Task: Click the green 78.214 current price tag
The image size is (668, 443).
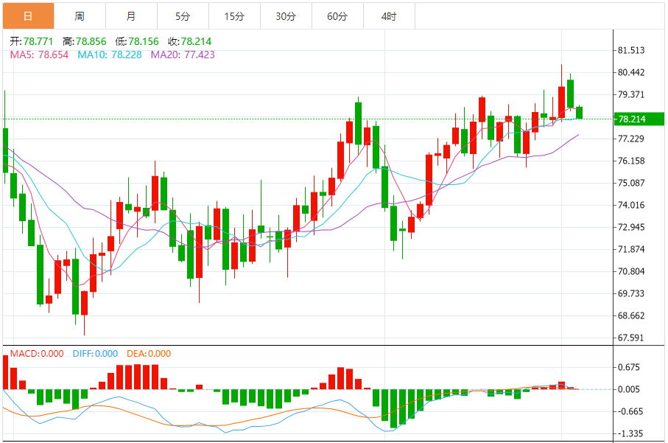Action: coord(639,119)
